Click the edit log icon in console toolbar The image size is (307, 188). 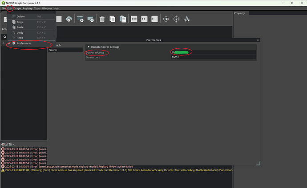[x=7, y=144]
